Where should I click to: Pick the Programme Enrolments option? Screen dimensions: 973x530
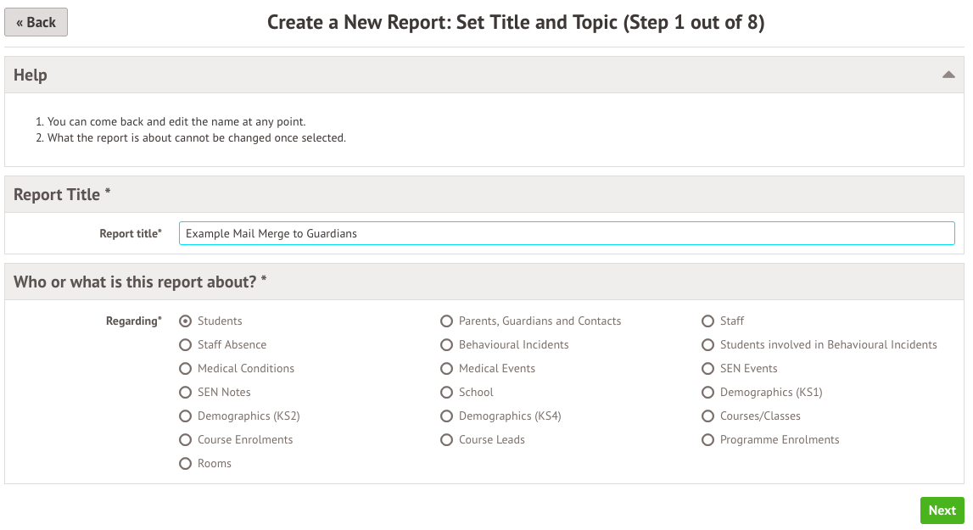[x=707, y=440]
